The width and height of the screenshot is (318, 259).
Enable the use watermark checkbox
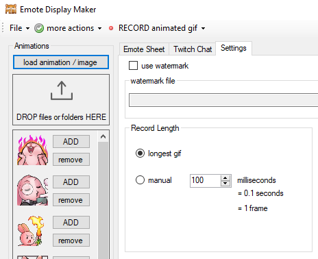coord(133,66)
